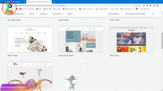Open the 'Make Video & YouT...' bookmark

pos(70,9)
